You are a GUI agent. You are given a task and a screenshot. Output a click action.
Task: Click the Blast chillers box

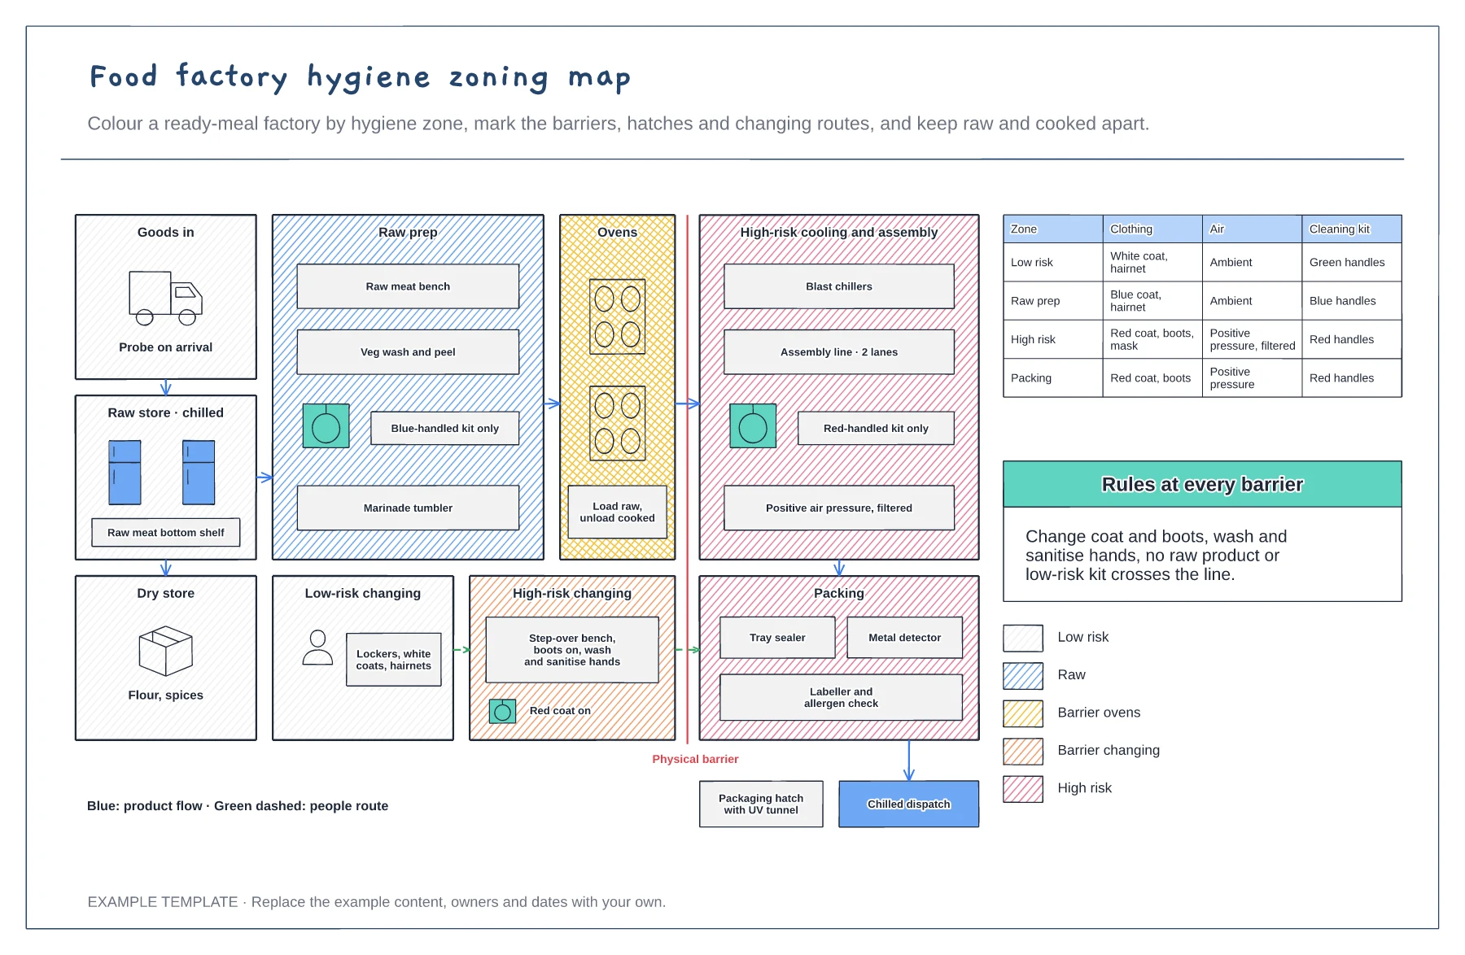pos(839,286)
